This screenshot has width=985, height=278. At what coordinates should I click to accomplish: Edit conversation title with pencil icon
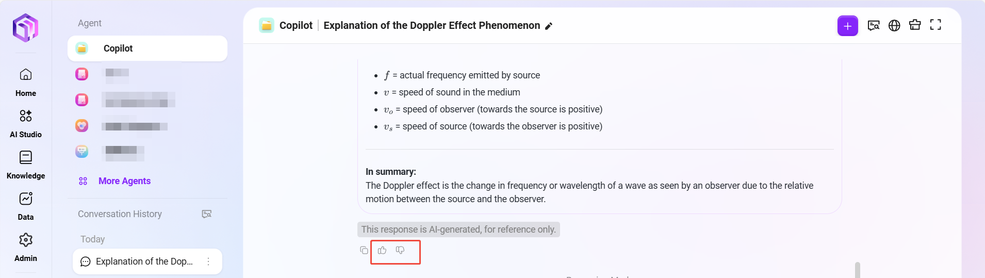pos(549,26)
